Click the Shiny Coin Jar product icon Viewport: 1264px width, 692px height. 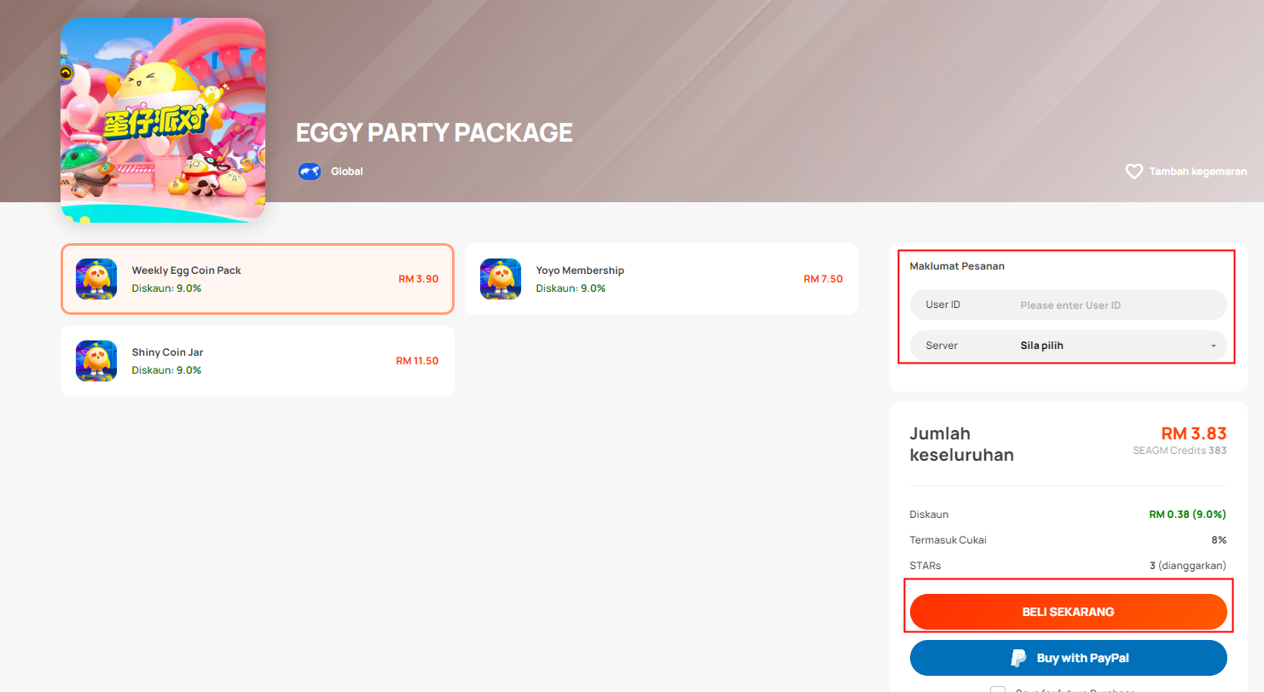96,361
